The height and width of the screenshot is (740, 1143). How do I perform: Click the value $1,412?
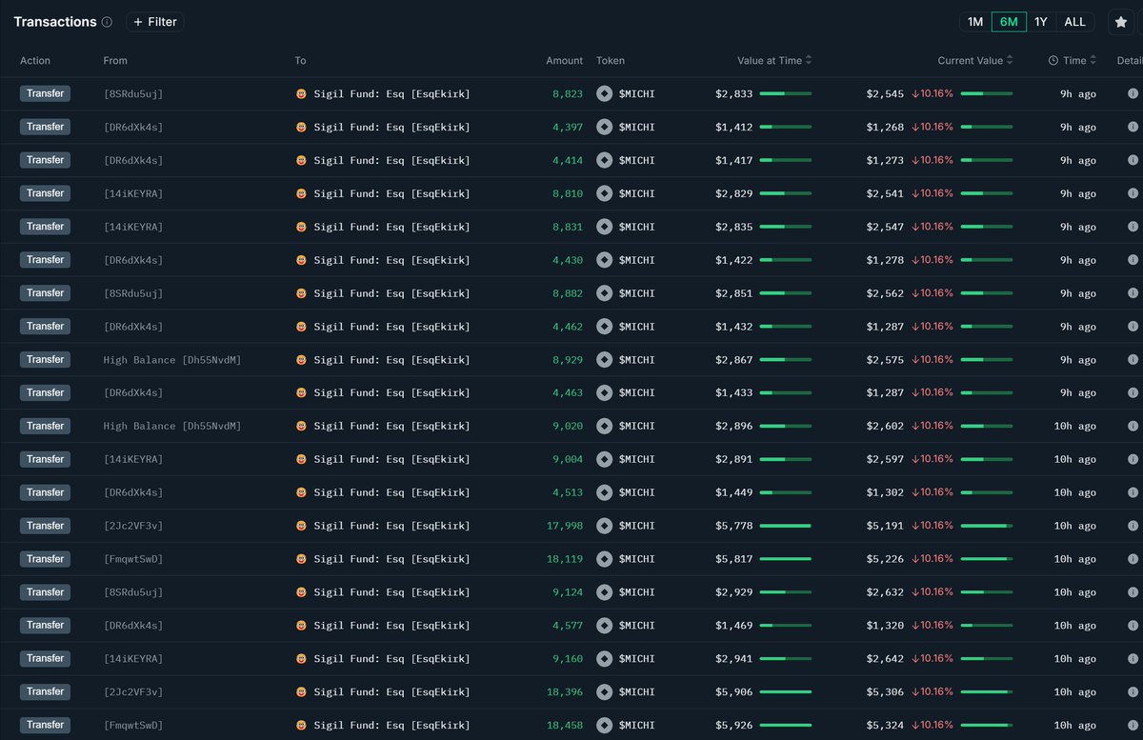point(734,128)
